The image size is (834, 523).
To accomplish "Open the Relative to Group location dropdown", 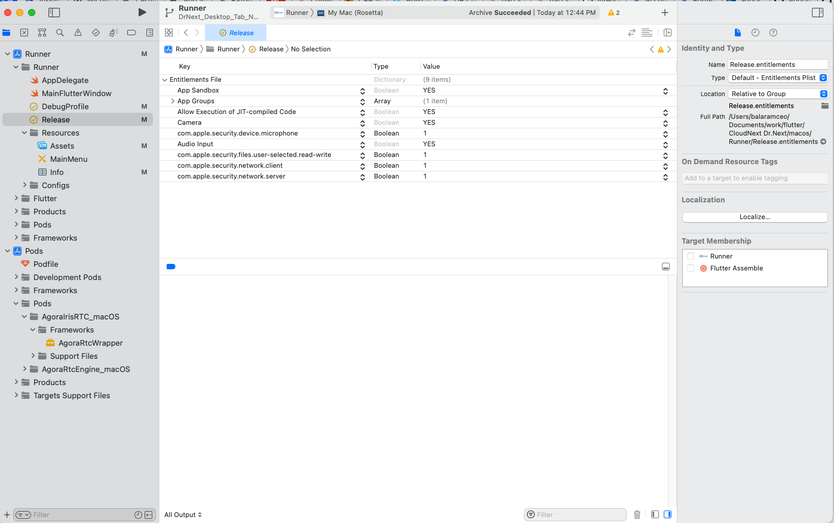I will 778,94.
